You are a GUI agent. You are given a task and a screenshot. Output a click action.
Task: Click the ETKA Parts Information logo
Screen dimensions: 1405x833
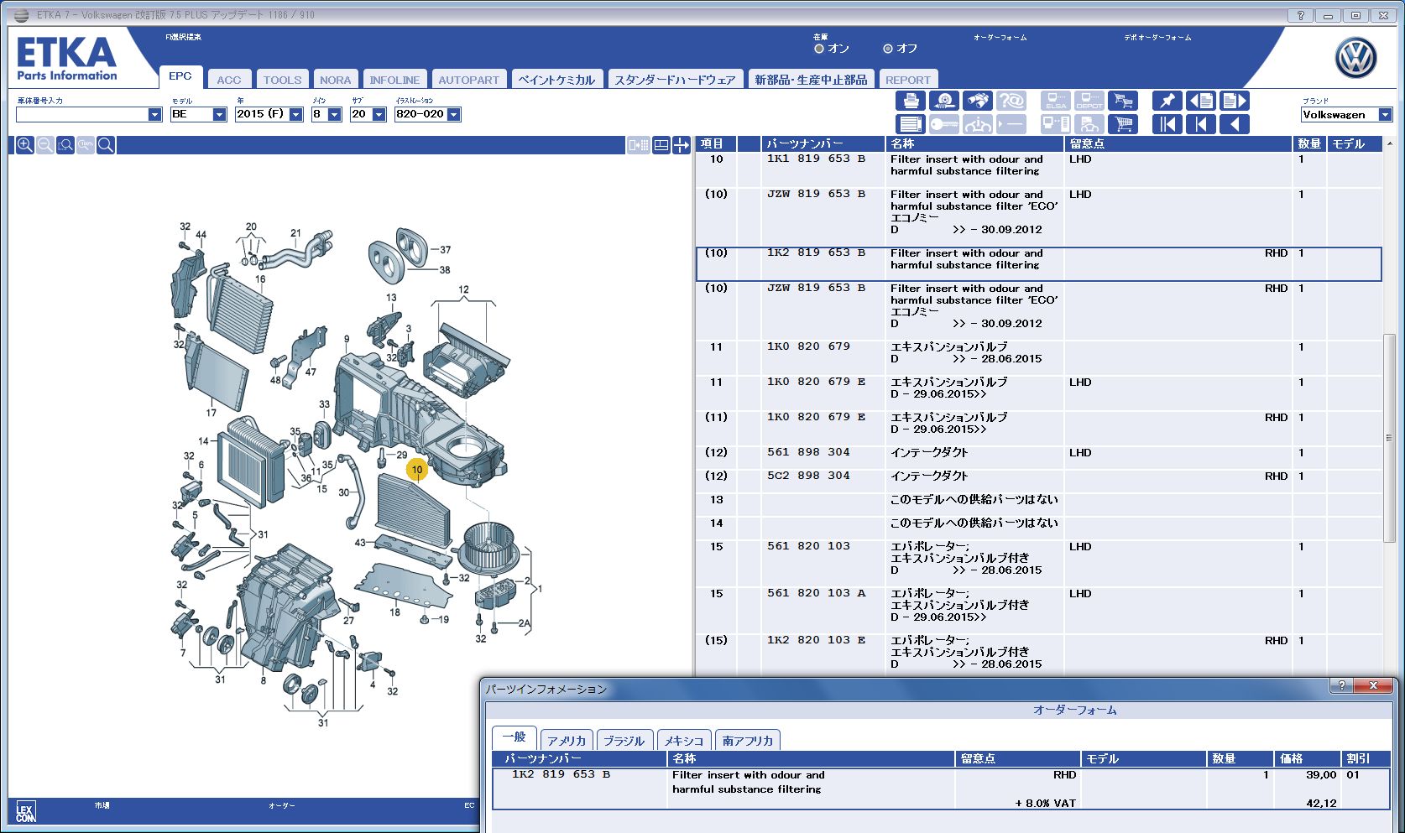67,59
